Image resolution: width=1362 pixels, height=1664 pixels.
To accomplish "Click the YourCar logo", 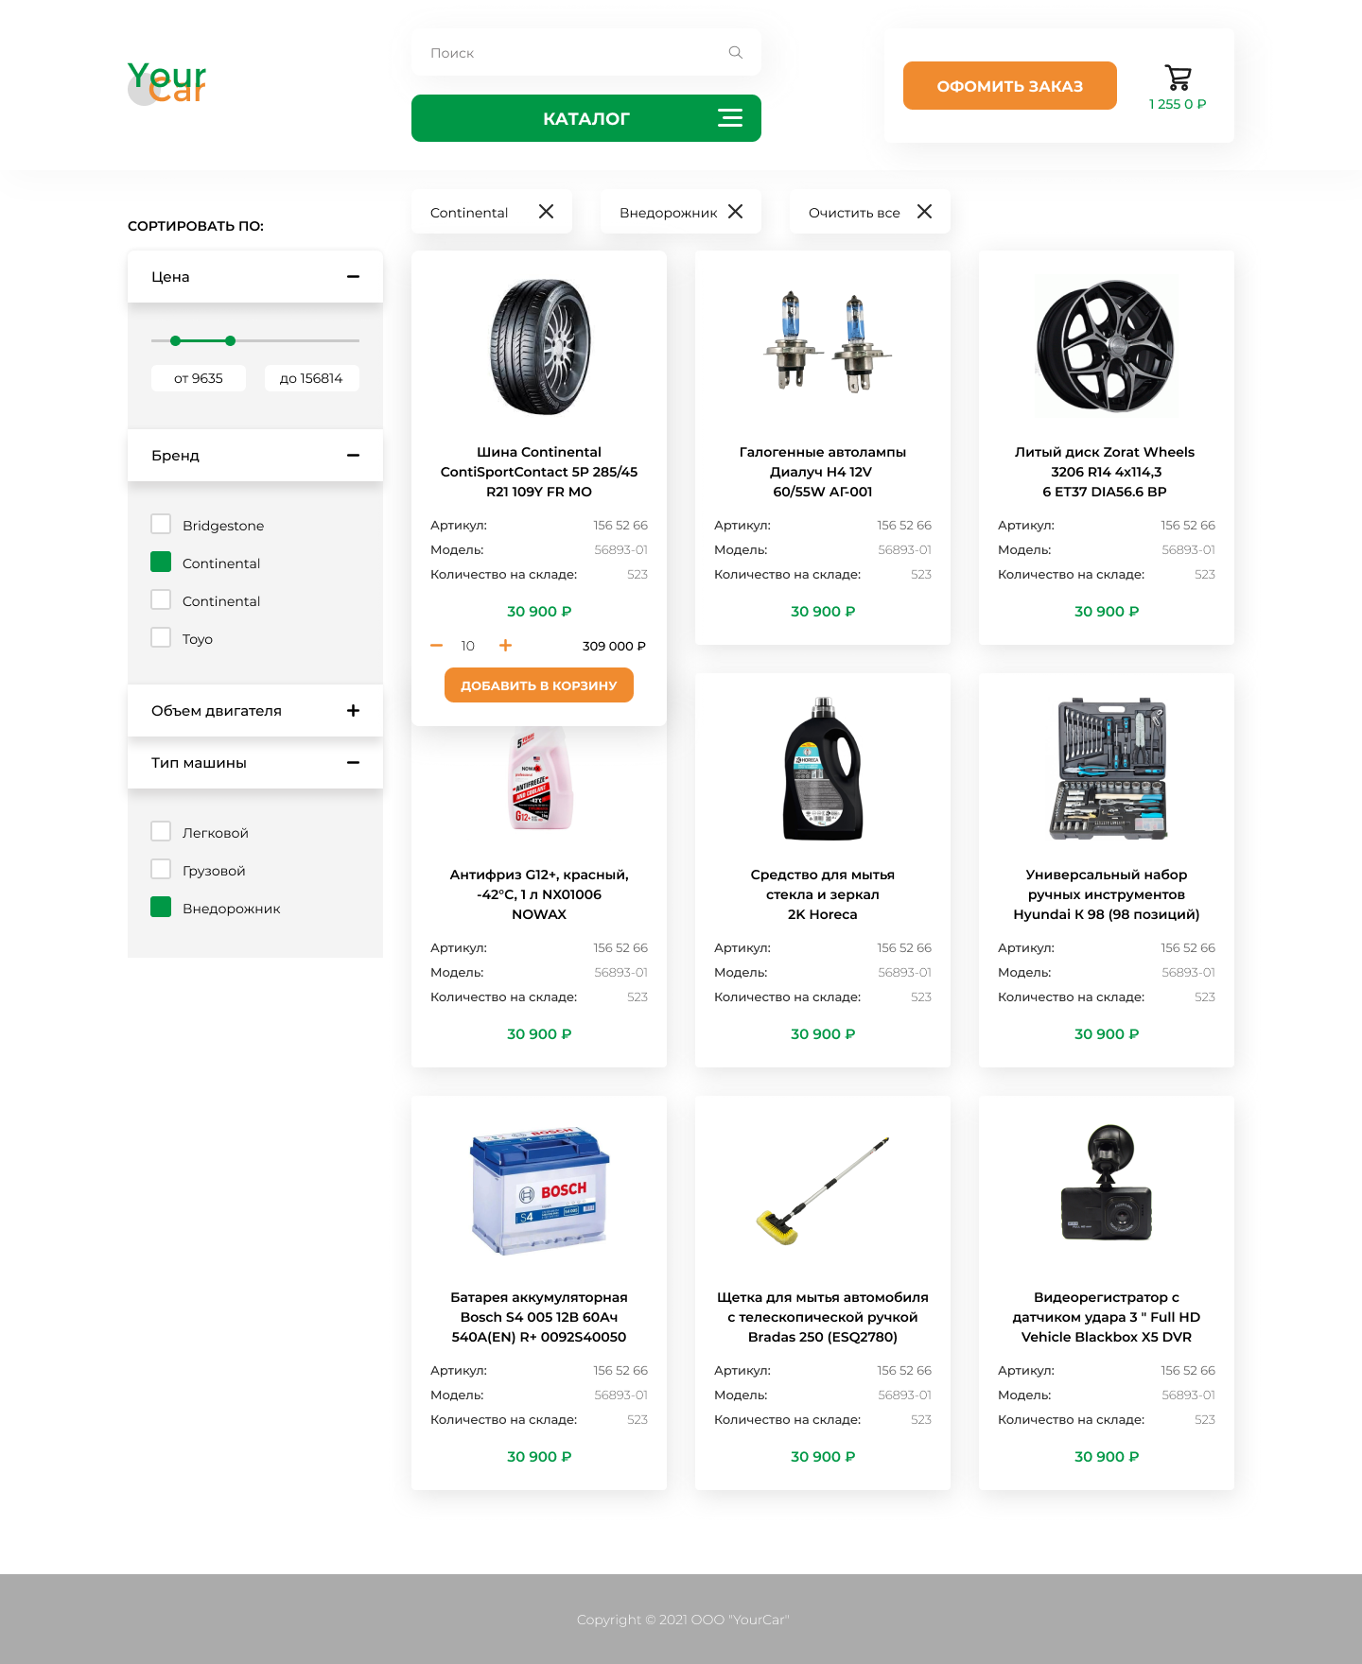I will point(166,83).
